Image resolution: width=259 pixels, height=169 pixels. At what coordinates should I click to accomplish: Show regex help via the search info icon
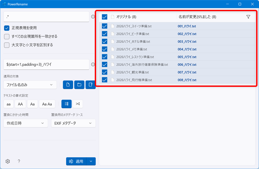(x=93, y=16)
